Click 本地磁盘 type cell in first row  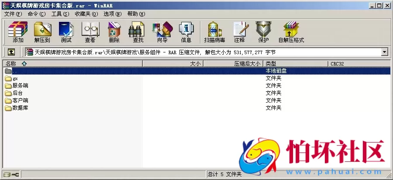click(276, 71)
